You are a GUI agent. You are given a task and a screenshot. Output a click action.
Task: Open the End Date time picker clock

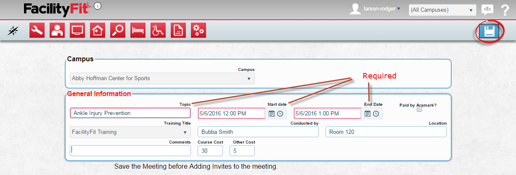(x=376, y=113)
